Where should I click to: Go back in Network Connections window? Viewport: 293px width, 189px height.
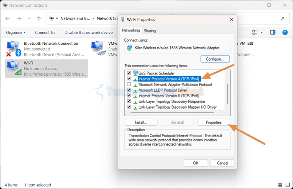coord(8,18)
